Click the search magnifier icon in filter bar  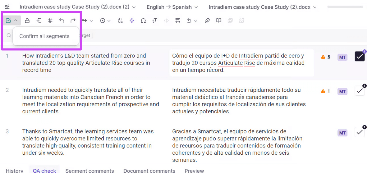coord(9,36)
